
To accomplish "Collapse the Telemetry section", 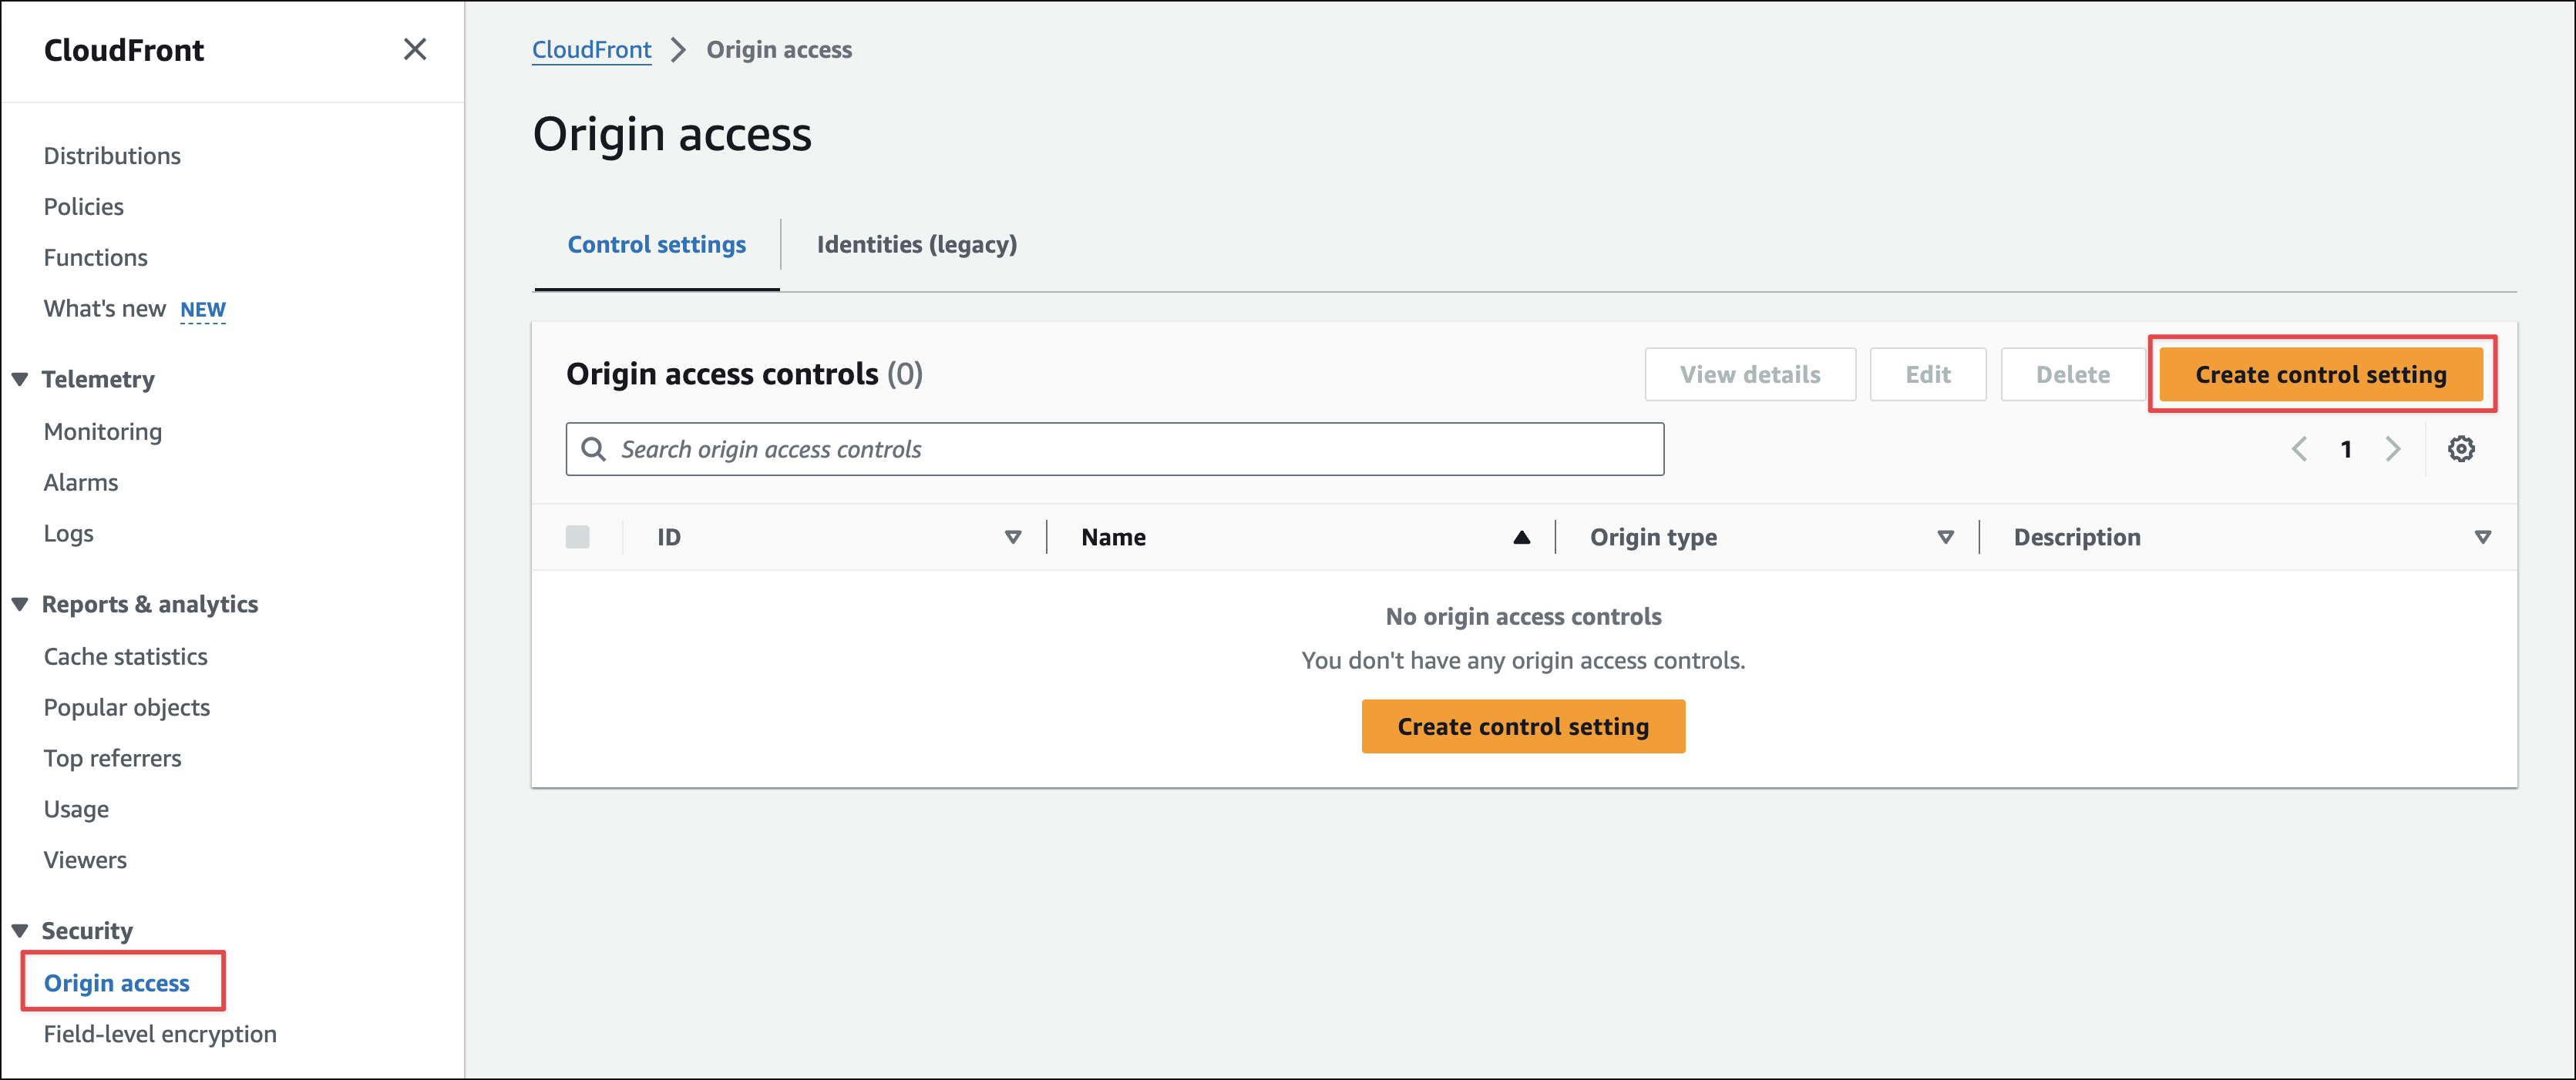I will click(20, 380).
